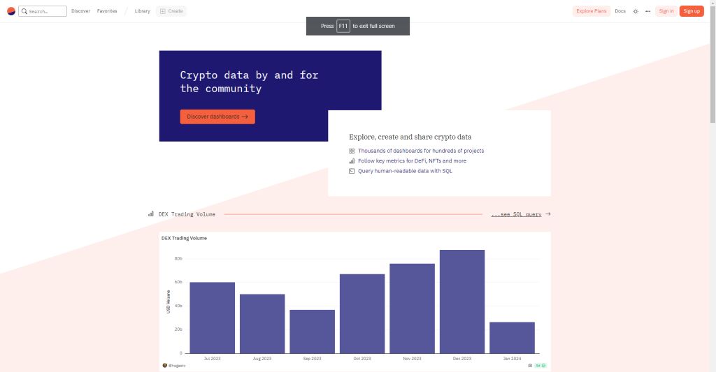
Task: Click the green refresh time badge under chart
Action: (x=540, y=365)
